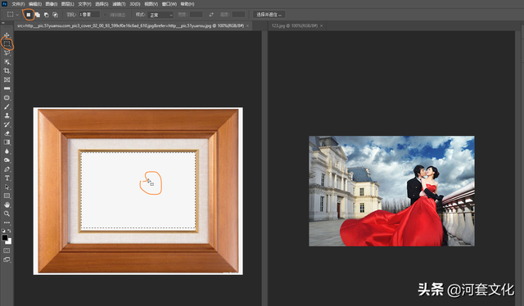Viewport: 524px width, 306px height.
Task: Select the Zoom tool
Action: click(x=7, y=214)
